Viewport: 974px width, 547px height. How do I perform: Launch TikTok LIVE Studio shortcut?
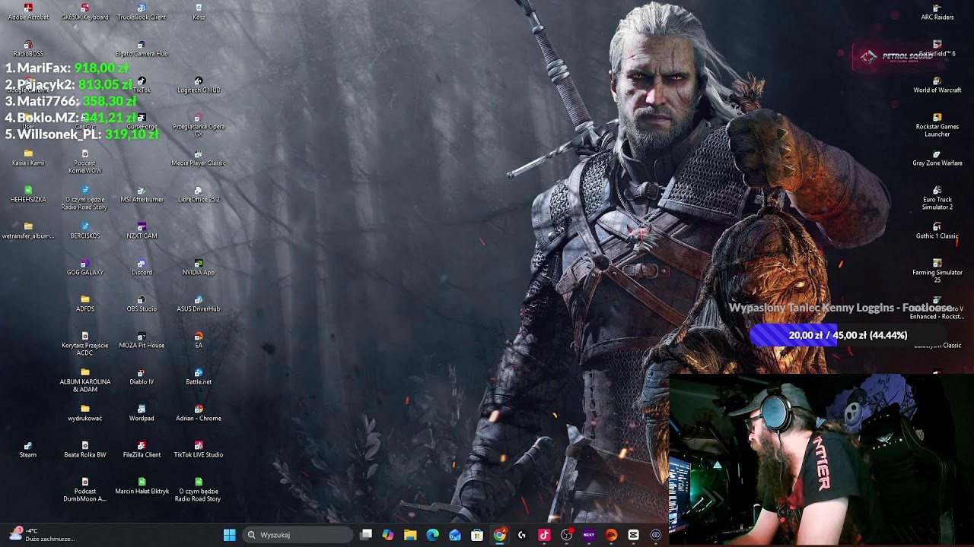point(199,449)
